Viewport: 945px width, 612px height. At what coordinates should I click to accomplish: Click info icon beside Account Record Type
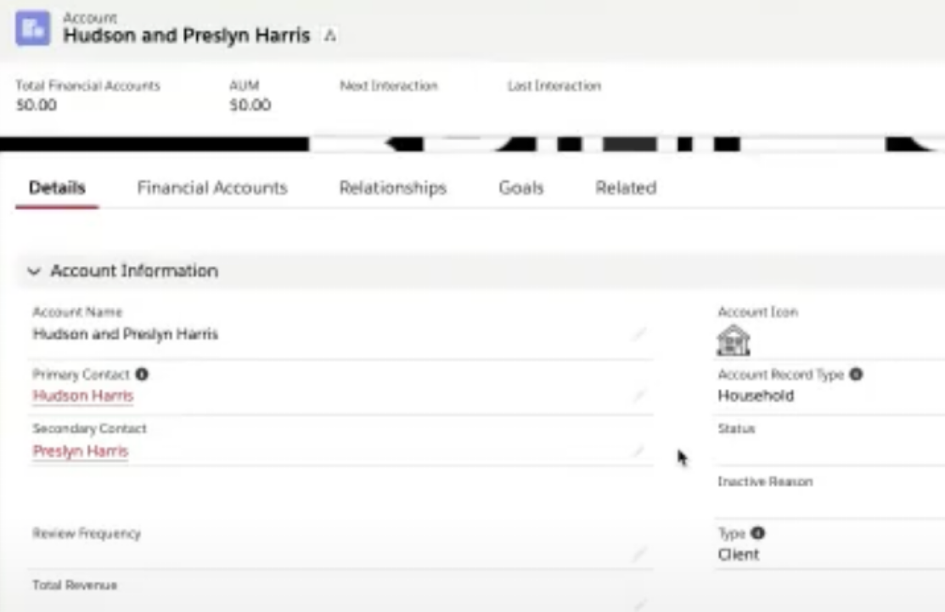tap(856, 375)
